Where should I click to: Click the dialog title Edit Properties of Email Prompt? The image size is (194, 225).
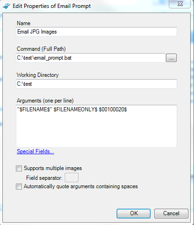click(52, 6)
